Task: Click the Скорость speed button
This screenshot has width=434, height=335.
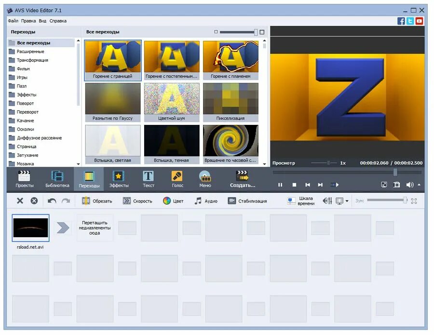Action: pos(137,201)
